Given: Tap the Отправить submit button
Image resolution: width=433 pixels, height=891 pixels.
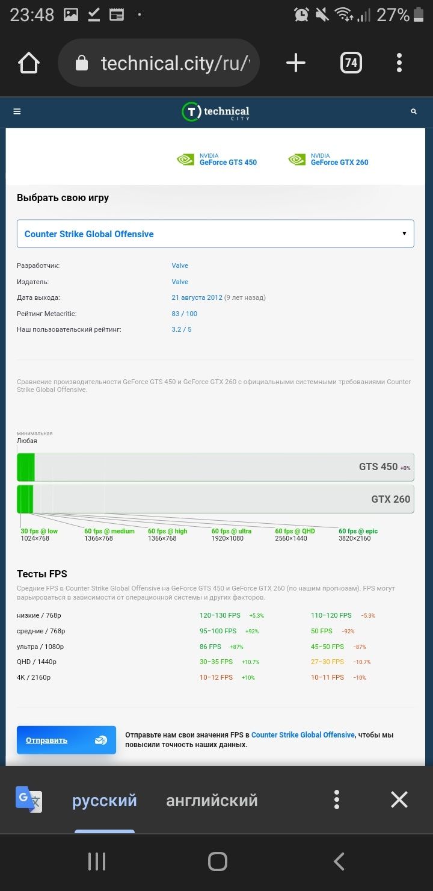Looking at the screenshot, I should tap(66, 740).
